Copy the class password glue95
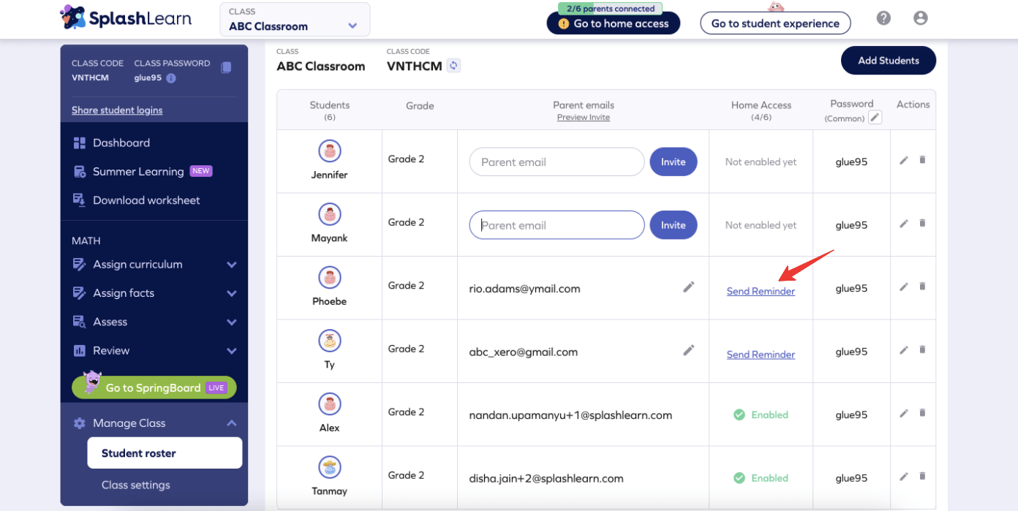Image resolution: width=1018 pixels, height=511 pixels. click(x=226, y=67)
